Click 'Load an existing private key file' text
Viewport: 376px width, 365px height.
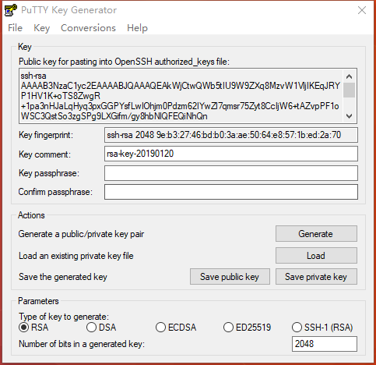tap(76, 256)
